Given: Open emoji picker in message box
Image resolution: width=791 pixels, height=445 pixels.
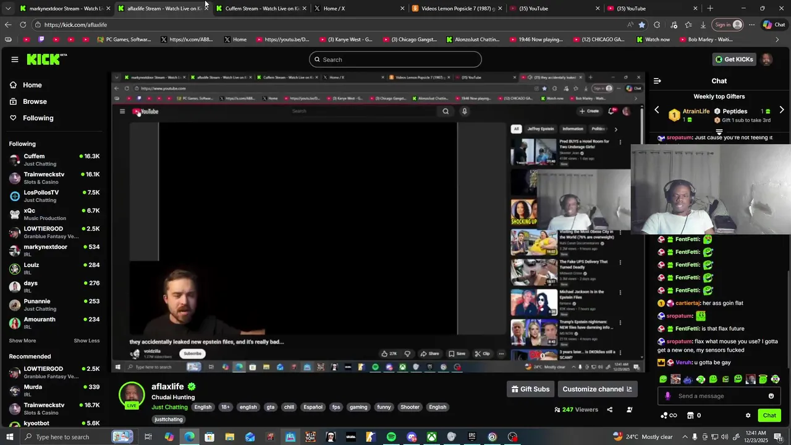Looking at the screenshot, I should 771,396.
